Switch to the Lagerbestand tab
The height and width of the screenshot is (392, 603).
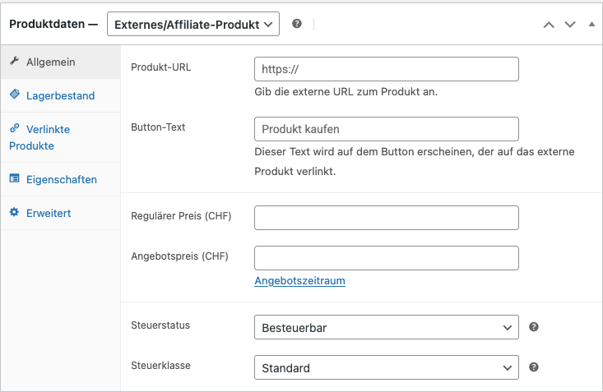coord(60,95)
